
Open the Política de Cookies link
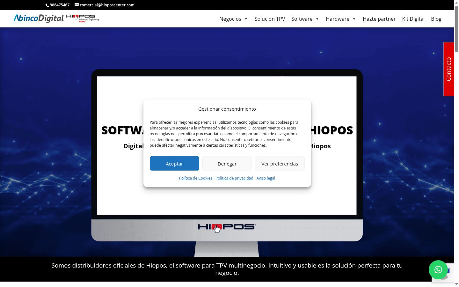pyautogui.click(x=195, y=178)
